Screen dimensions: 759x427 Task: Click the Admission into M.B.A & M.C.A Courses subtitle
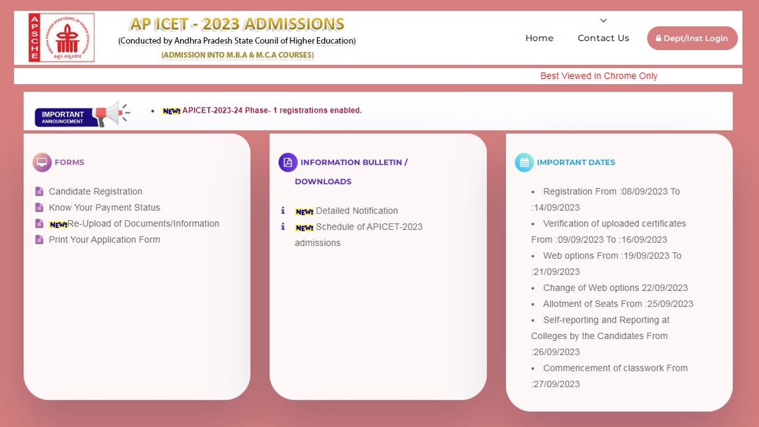(x=237, y=55)
